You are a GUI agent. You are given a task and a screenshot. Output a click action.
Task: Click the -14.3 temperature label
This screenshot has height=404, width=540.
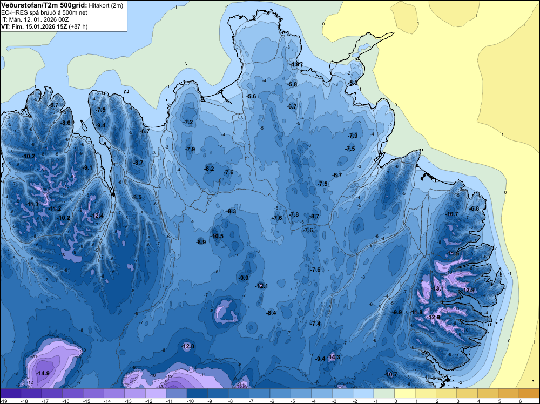pos(333,357)
